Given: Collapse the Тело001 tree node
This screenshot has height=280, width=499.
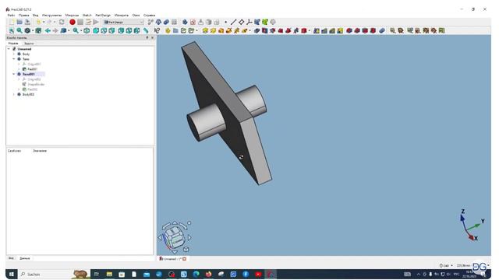Looking at the screenshot, I should point(14,74).
